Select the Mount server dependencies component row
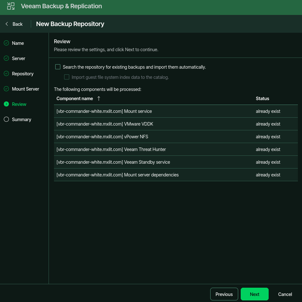 (176, 175)
